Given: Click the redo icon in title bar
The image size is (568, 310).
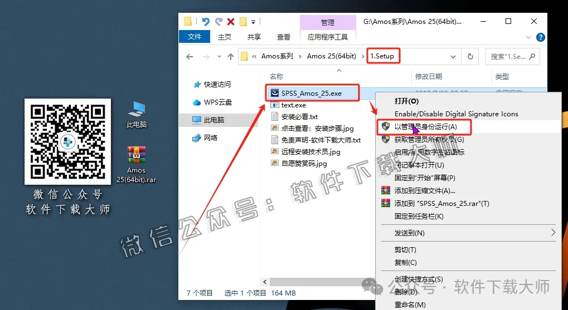Looking at the screenshot, I should click(x=219, y=22).
